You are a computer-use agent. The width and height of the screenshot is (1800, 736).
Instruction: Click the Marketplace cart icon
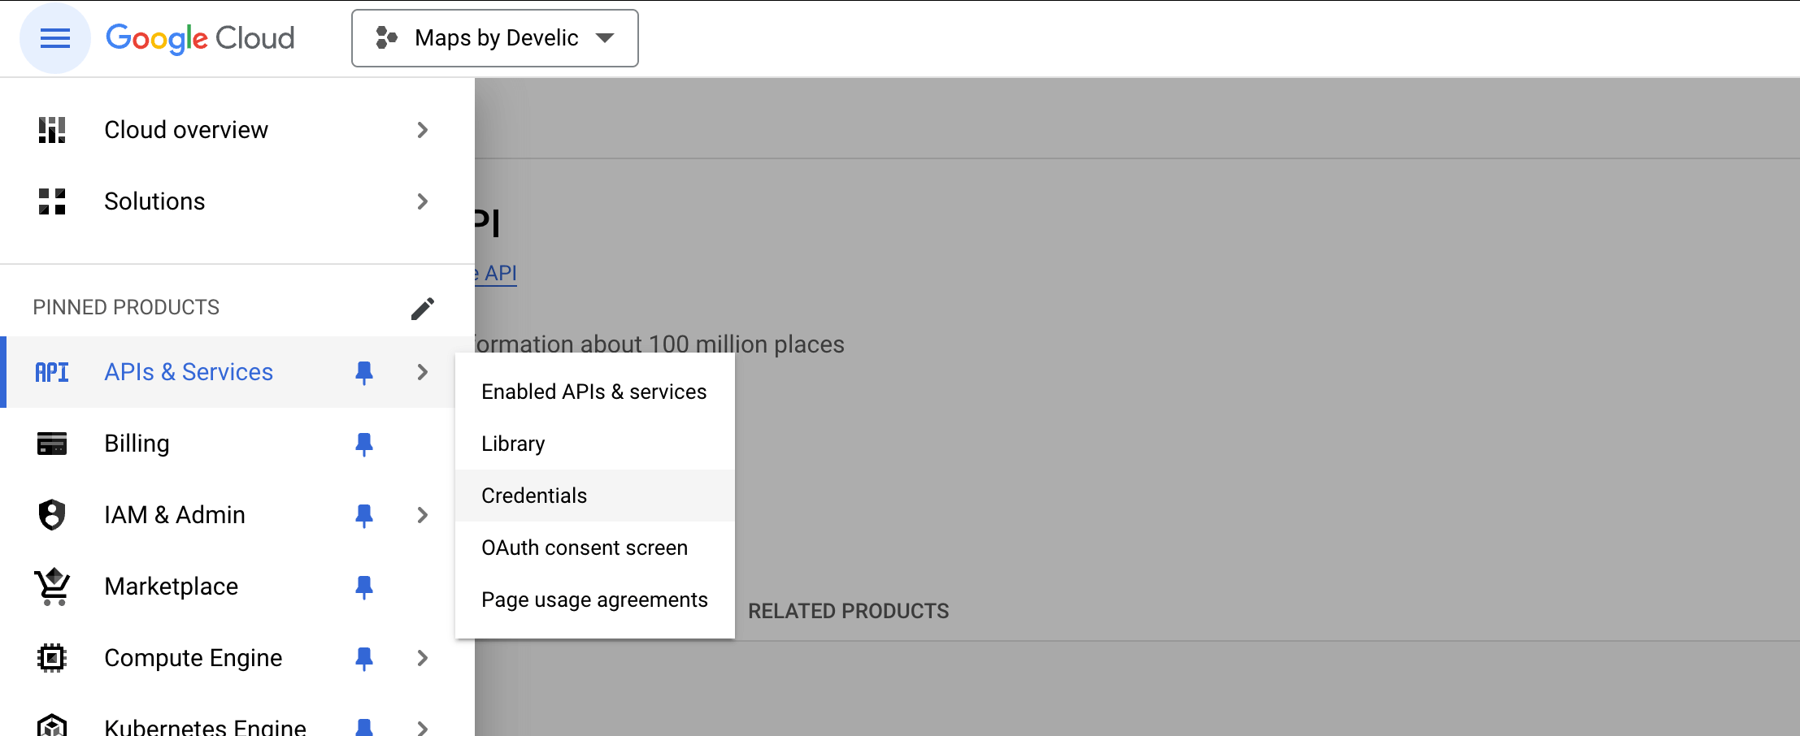(x=51, y=586)
